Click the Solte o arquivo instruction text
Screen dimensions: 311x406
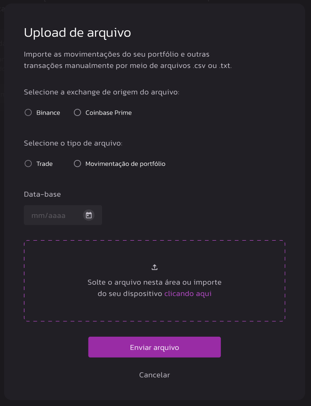pos(154,282)
